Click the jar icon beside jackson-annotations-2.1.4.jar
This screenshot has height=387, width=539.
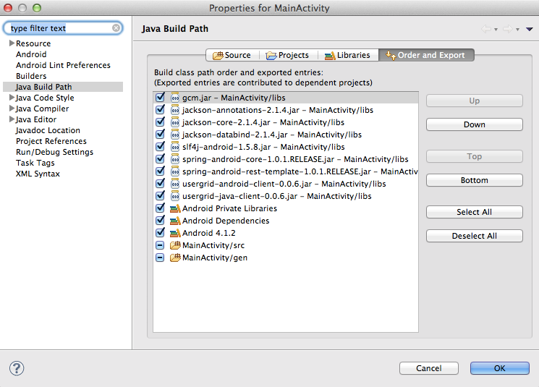coord(175,110)
